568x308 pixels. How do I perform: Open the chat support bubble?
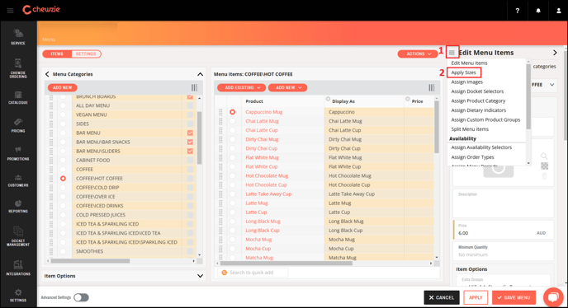click(553, 297)
